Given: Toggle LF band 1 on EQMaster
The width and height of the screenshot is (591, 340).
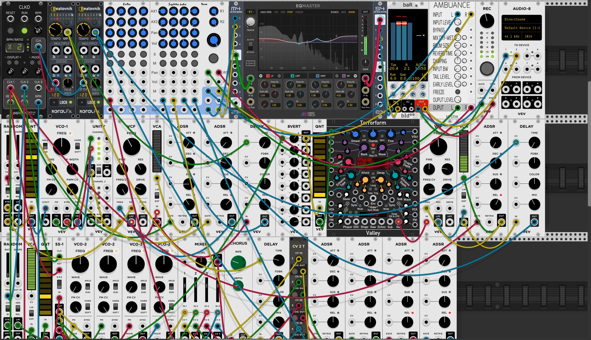Looking at the screenshot, I should click(268, 76).
